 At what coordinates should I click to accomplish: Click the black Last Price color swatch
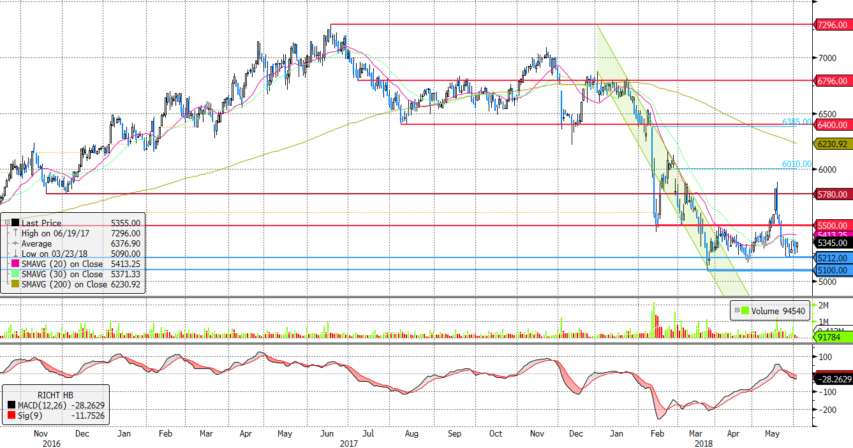click(x=15, y=223)
